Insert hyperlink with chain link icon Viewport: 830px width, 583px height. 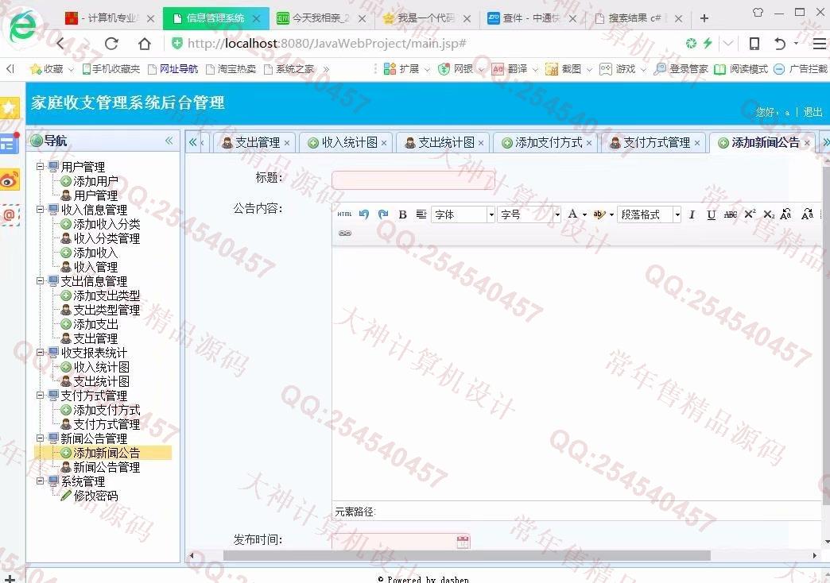point(344,234)
